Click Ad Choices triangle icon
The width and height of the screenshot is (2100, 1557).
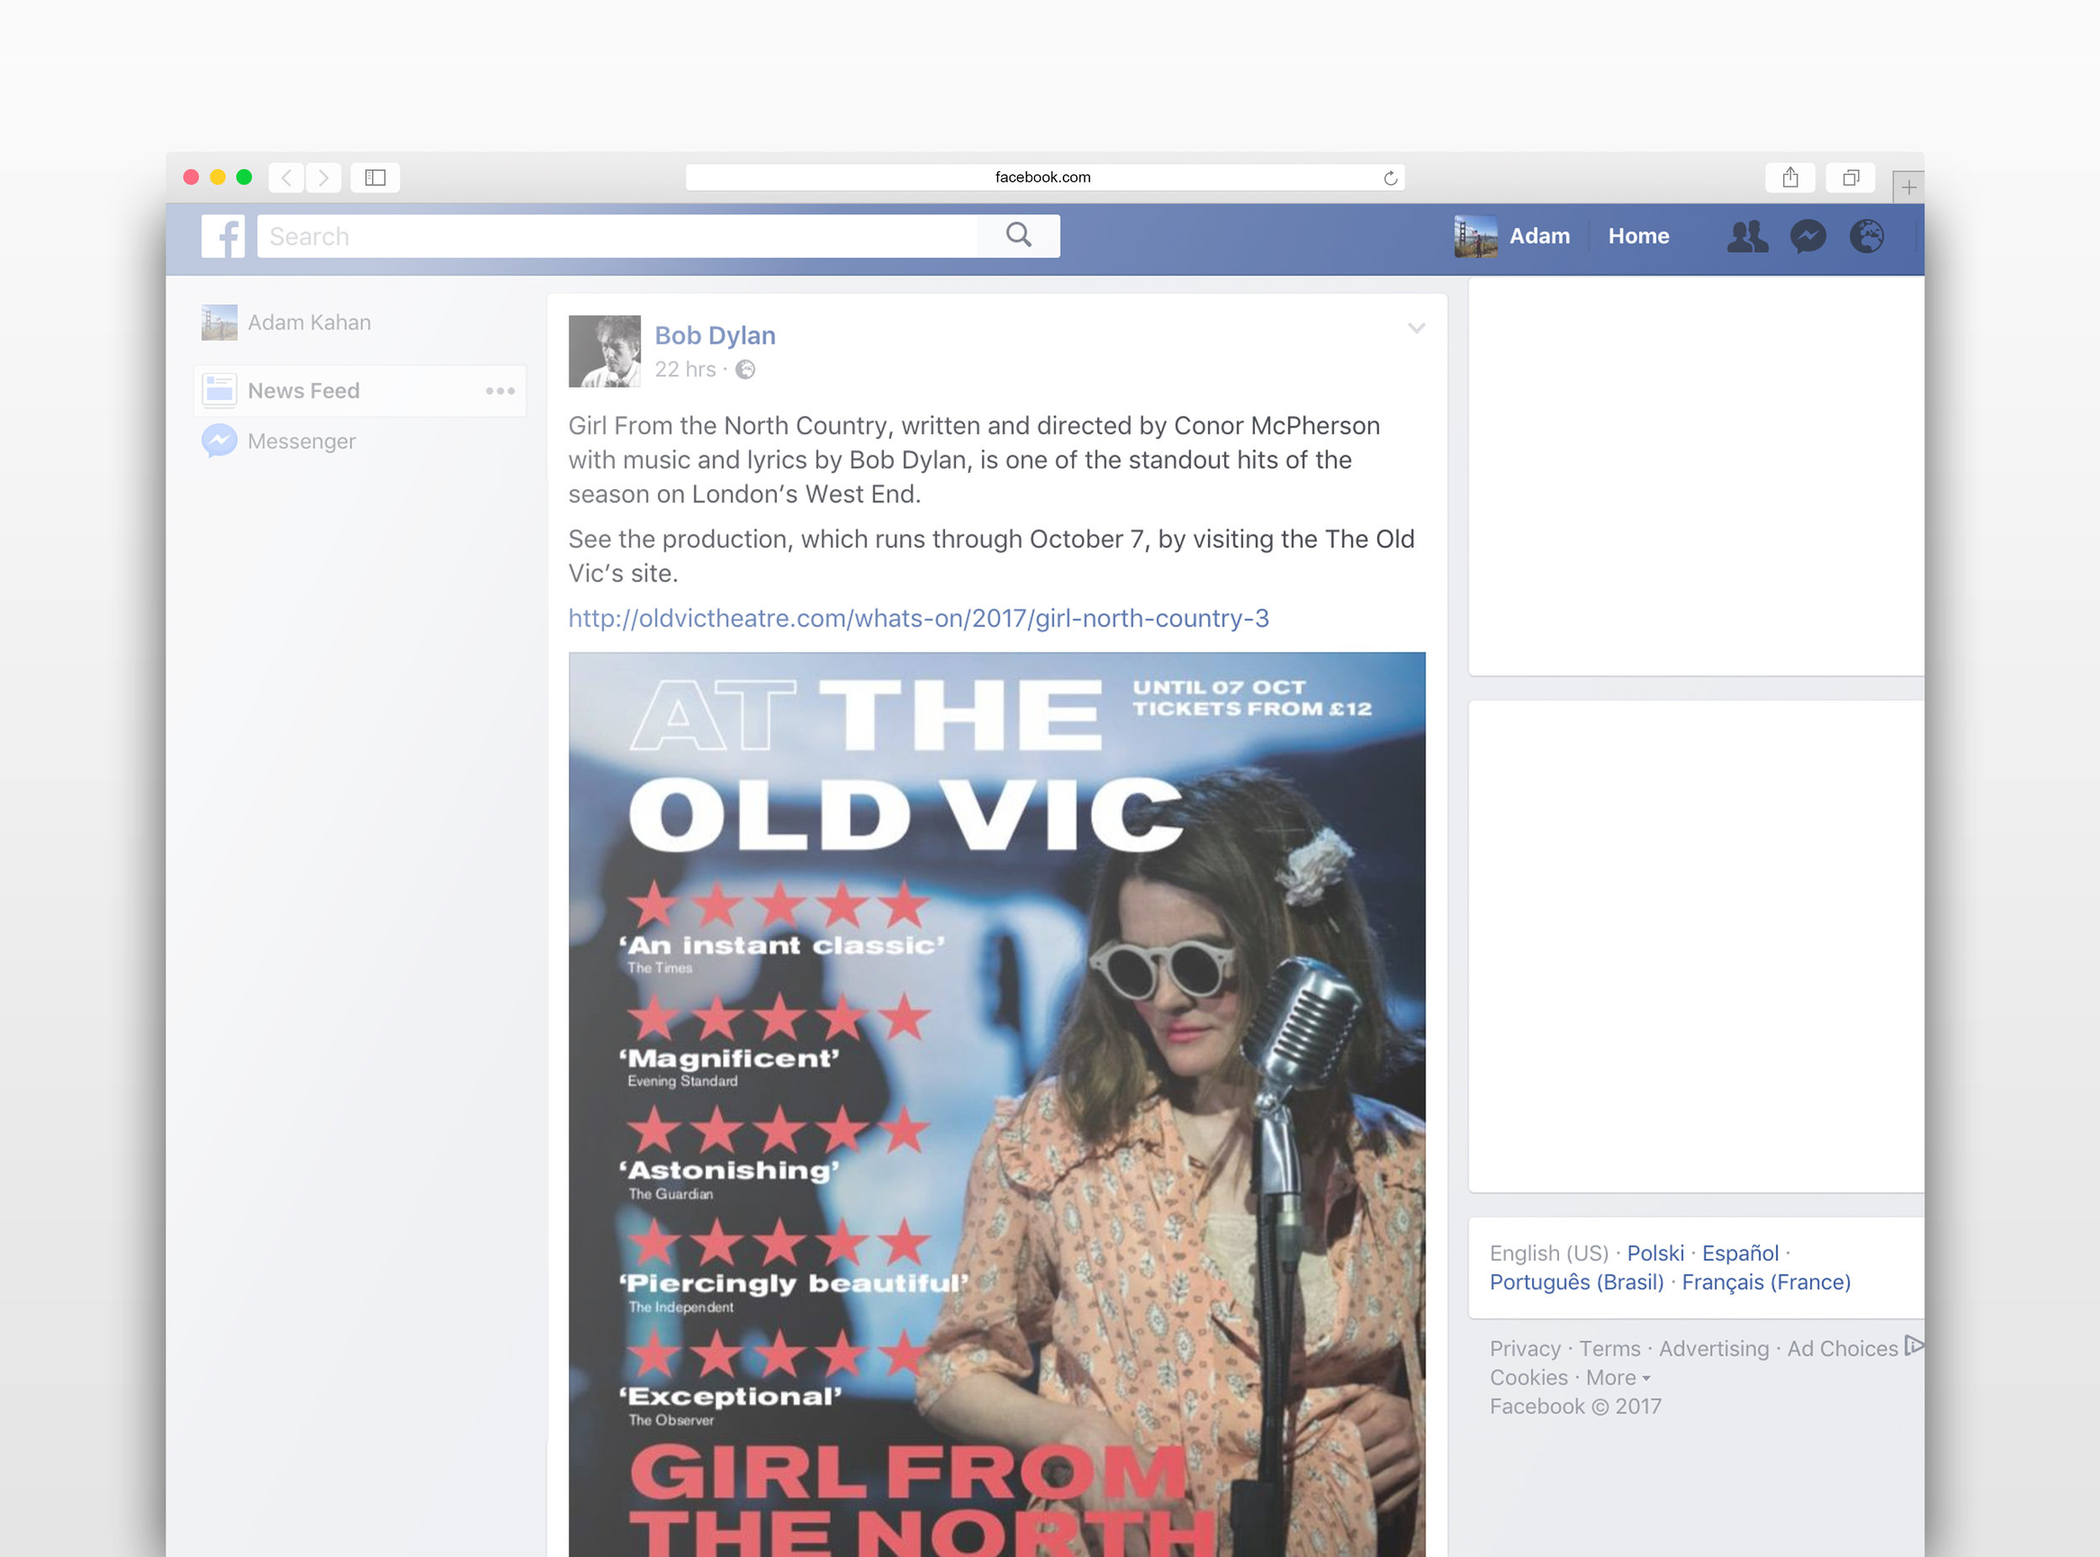tap(1914, 1346)
